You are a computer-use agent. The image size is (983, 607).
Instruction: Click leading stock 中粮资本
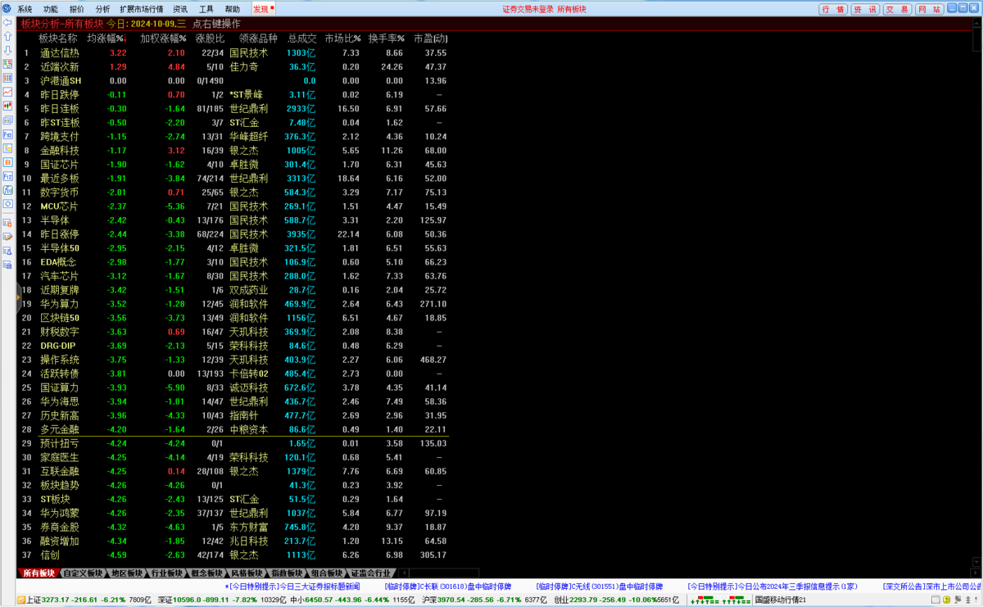[249, 428]
